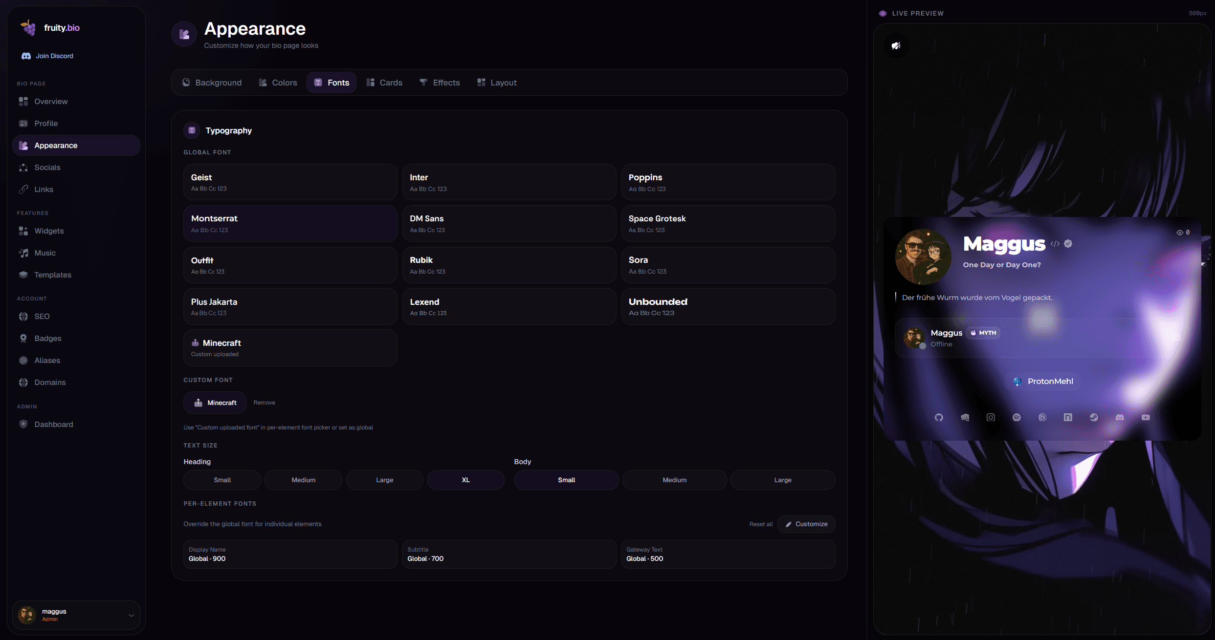Viewport: 1215px width, 640px height.
Task: Click Reset all fonts link
Action: pyautogui.click(x=761, y=524)
